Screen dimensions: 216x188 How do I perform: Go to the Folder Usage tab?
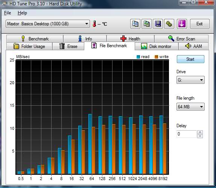(29, 46)
